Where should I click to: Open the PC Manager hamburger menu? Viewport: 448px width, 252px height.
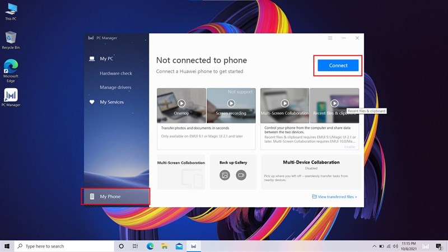coord(330,38)
